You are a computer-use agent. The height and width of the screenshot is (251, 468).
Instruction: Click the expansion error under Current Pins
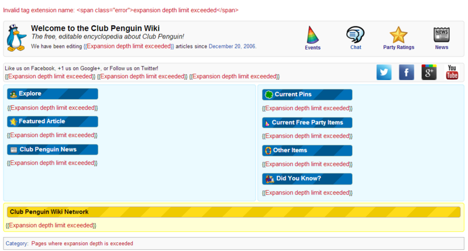click(x=307, y=109)
